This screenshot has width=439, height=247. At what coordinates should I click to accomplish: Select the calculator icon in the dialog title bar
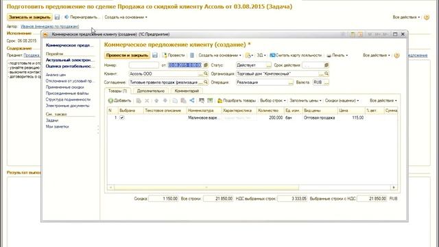coord(353,34)
